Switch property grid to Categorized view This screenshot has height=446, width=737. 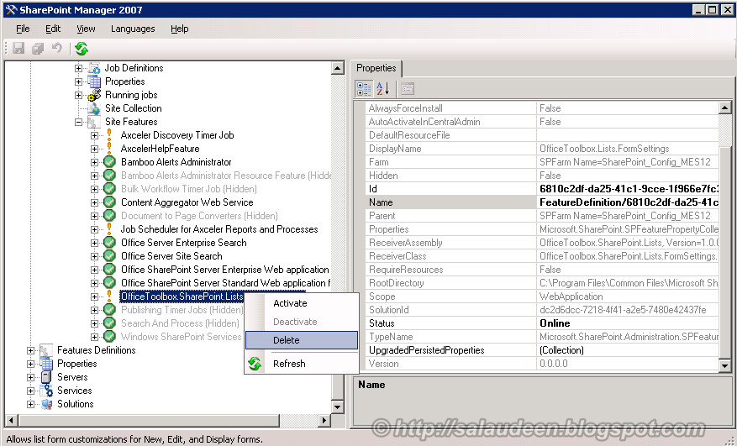(363, 88)
